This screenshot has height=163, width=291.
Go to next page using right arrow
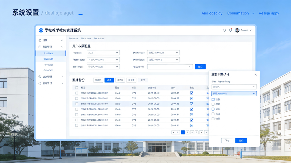(206, 132)
